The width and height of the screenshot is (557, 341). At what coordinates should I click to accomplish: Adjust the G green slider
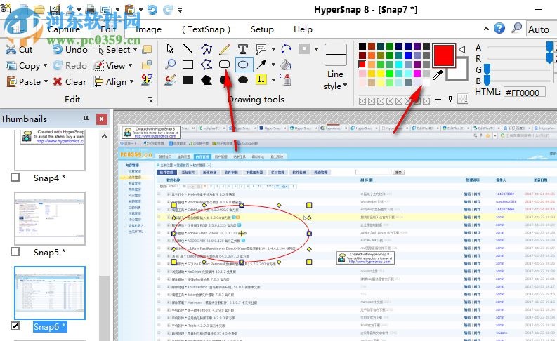487,69
